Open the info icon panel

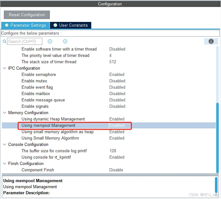211,41
